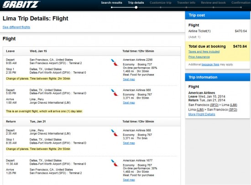This screenshot has height=185, width=251.
Task: Click American Airlines logo for flight 988
Action: click(x=115, y=133)
